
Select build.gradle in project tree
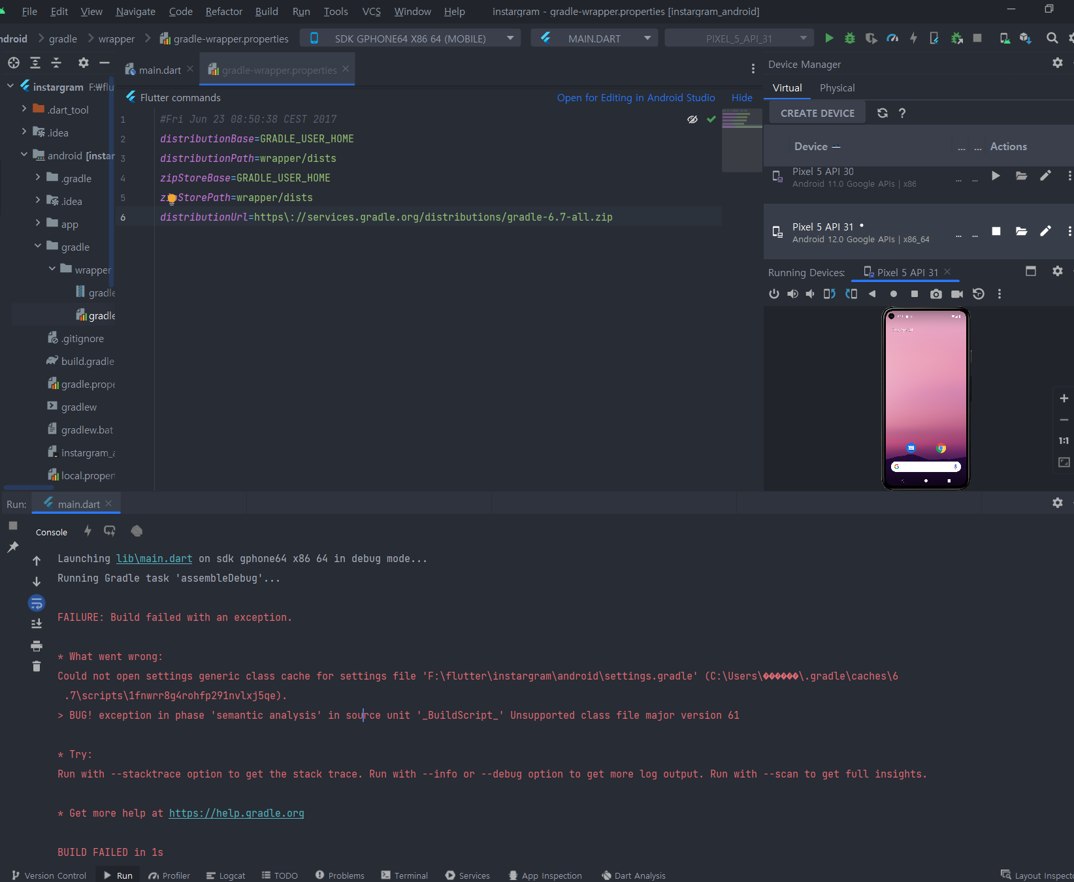click(80, 361)
